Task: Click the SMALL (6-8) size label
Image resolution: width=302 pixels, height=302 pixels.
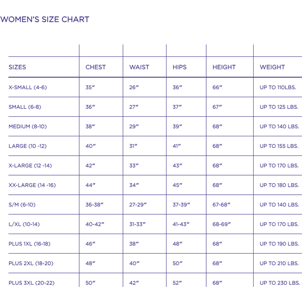Action: click(25, 107)
